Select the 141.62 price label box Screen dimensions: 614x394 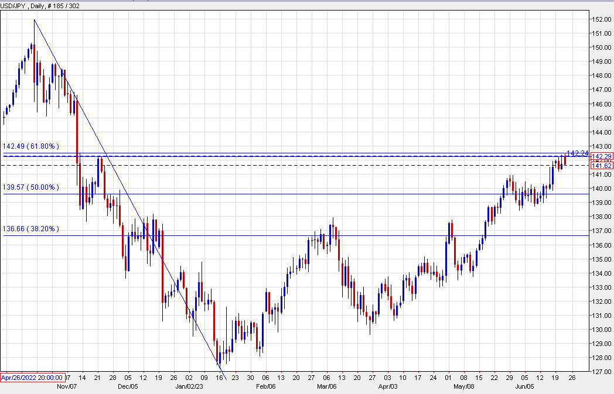601,166
